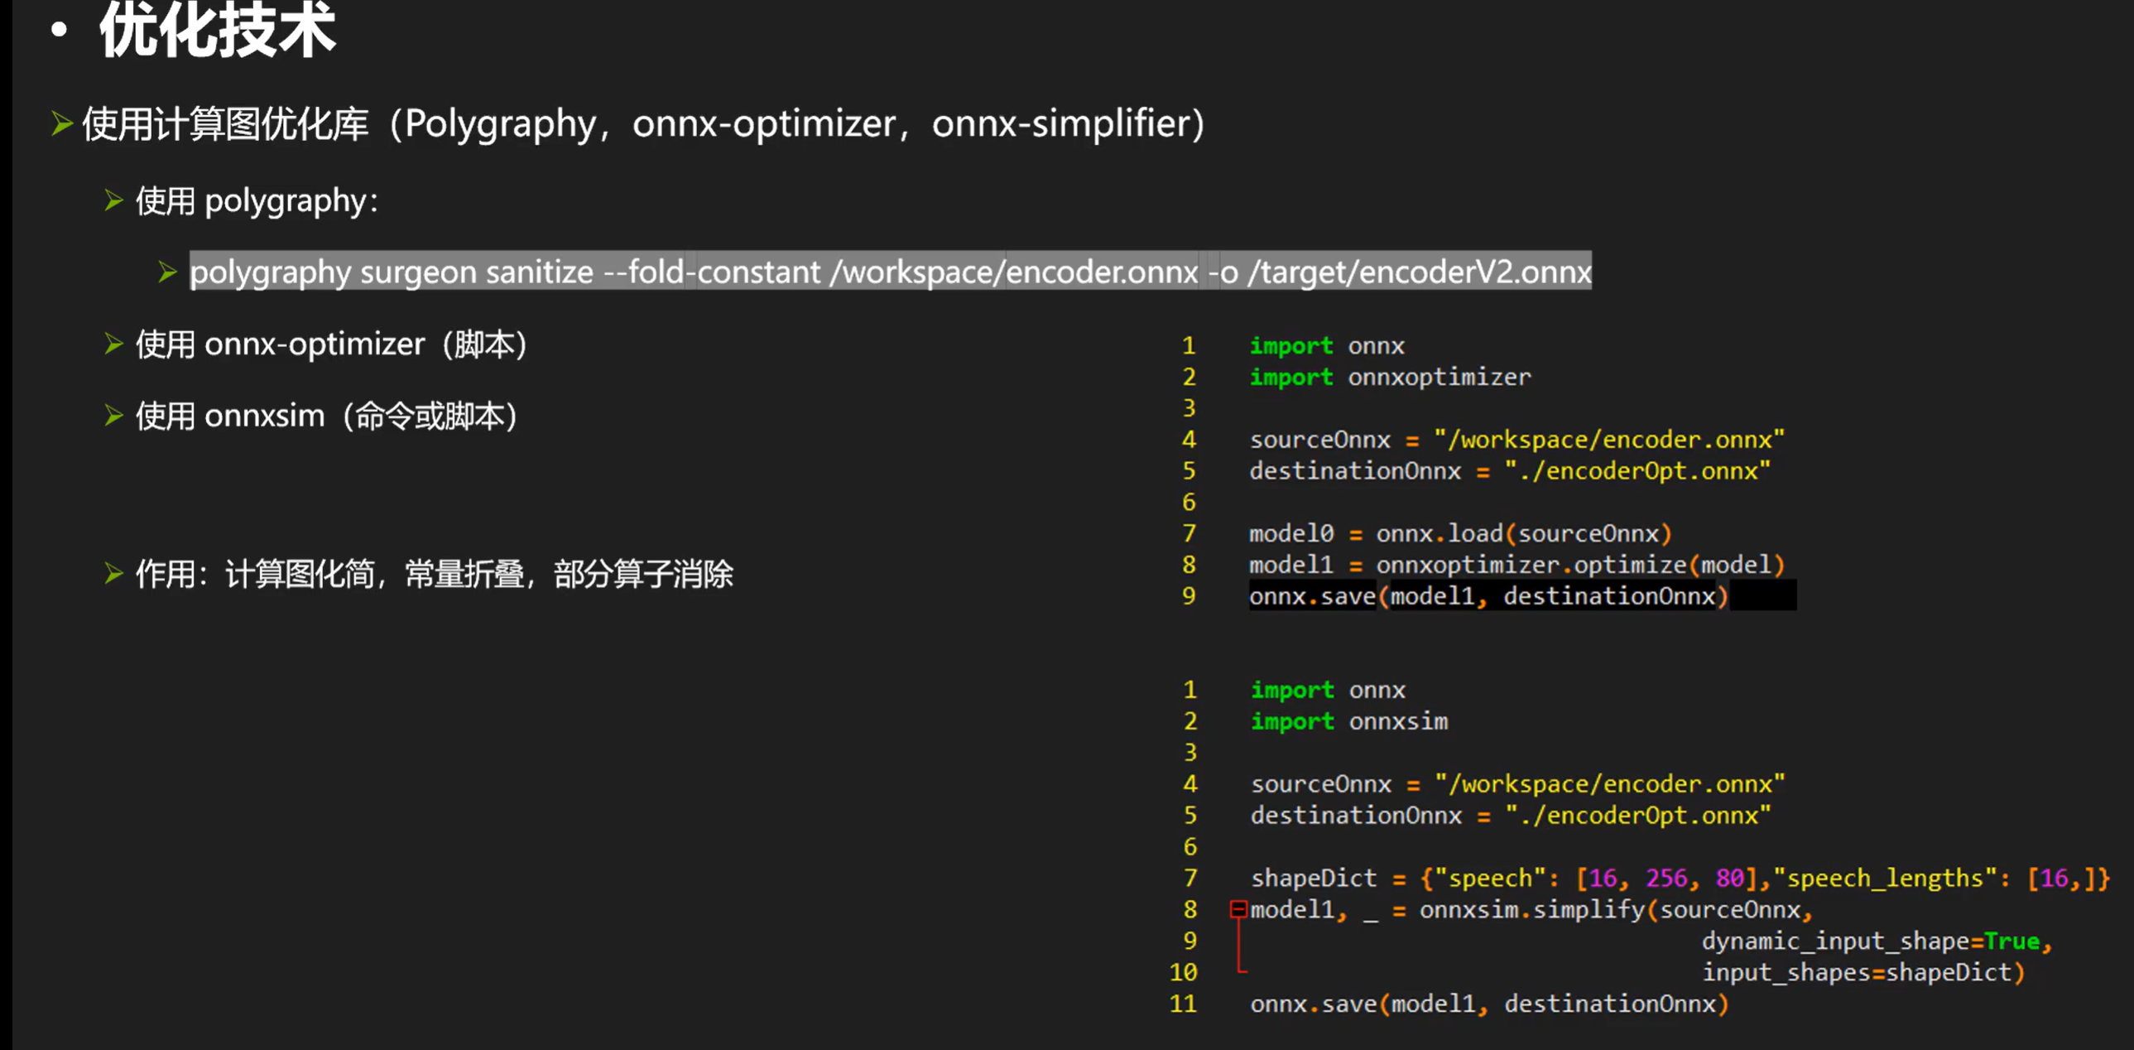Click the first snippet's destinationOnnx assignment line
Screen dimensions: 2134x1050
coord(1509,470)
